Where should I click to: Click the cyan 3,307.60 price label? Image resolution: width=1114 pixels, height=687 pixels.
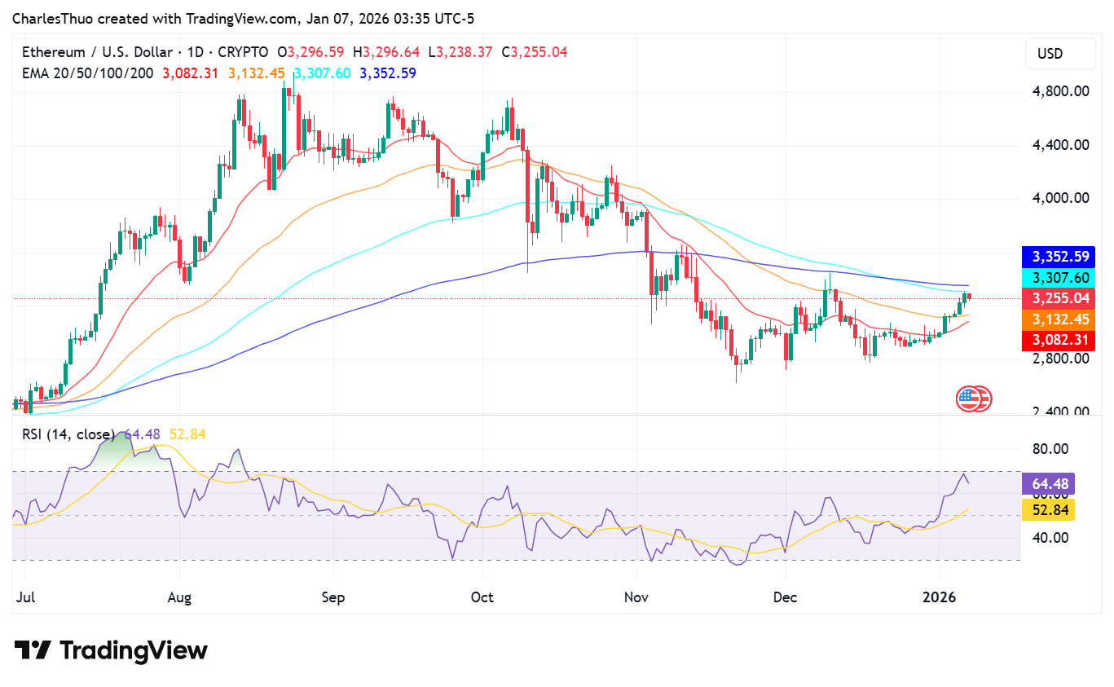tap(1059, 278)
